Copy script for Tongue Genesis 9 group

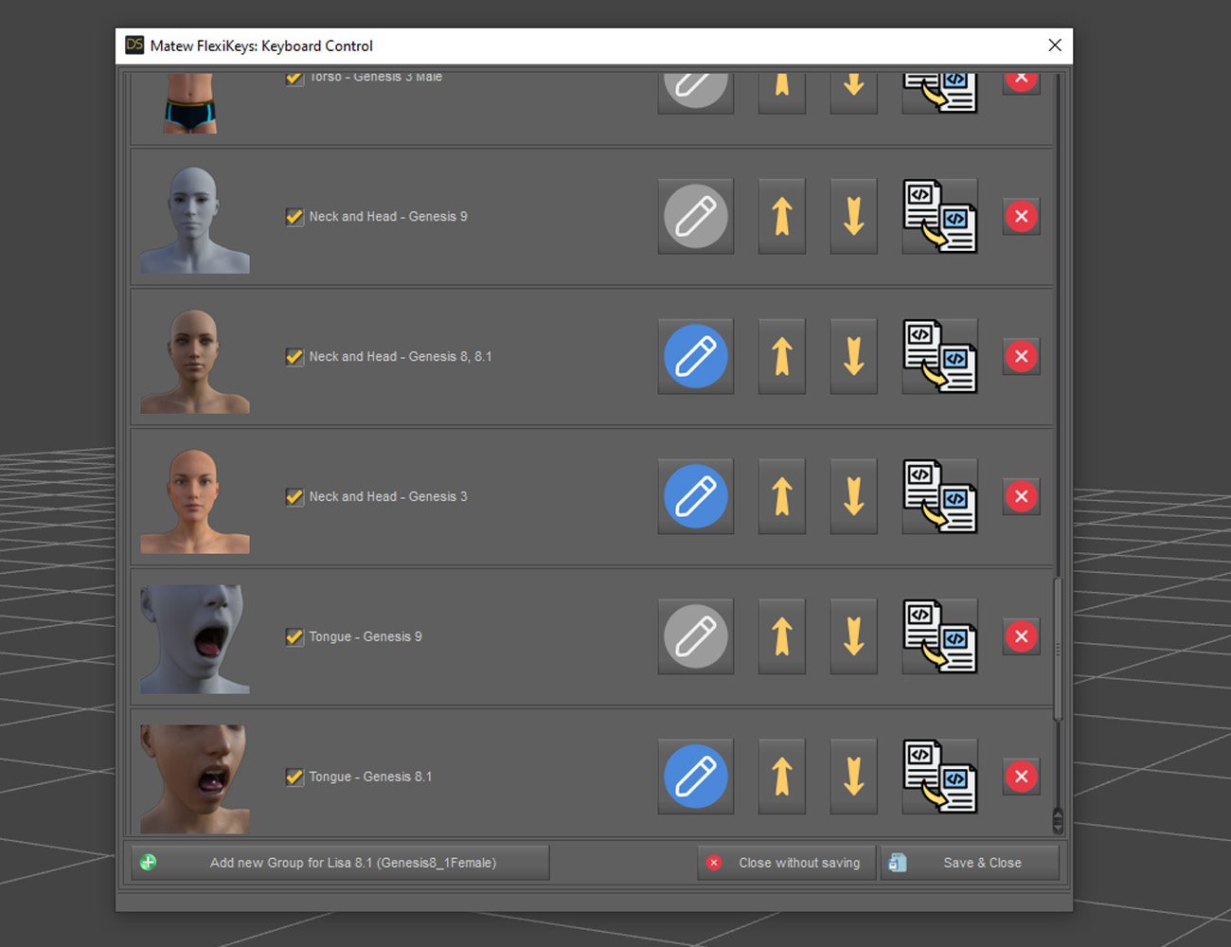[x=939, y=636]
